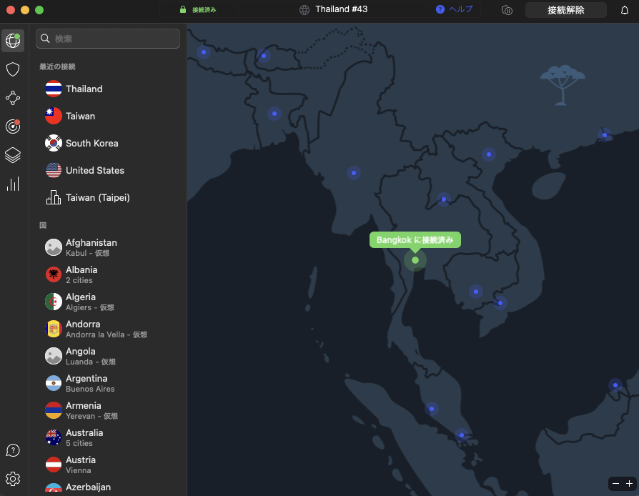Open the statistics bar chart icon
639x496 pixels.
(13, 184)
